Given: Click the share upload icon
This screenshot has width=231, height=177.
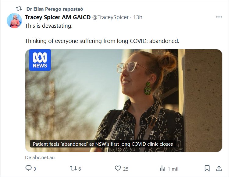Looking at the screenshot, I should coord(219,168).
